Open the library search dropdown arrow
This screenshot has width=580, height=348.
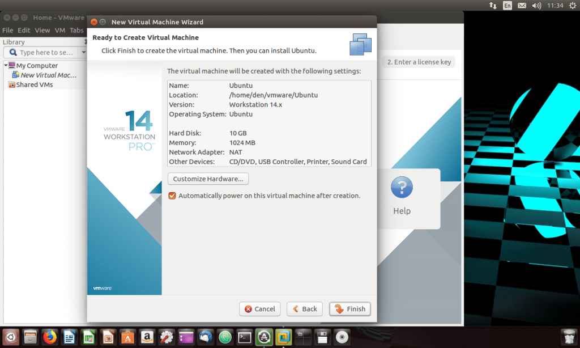click(84, 52)
